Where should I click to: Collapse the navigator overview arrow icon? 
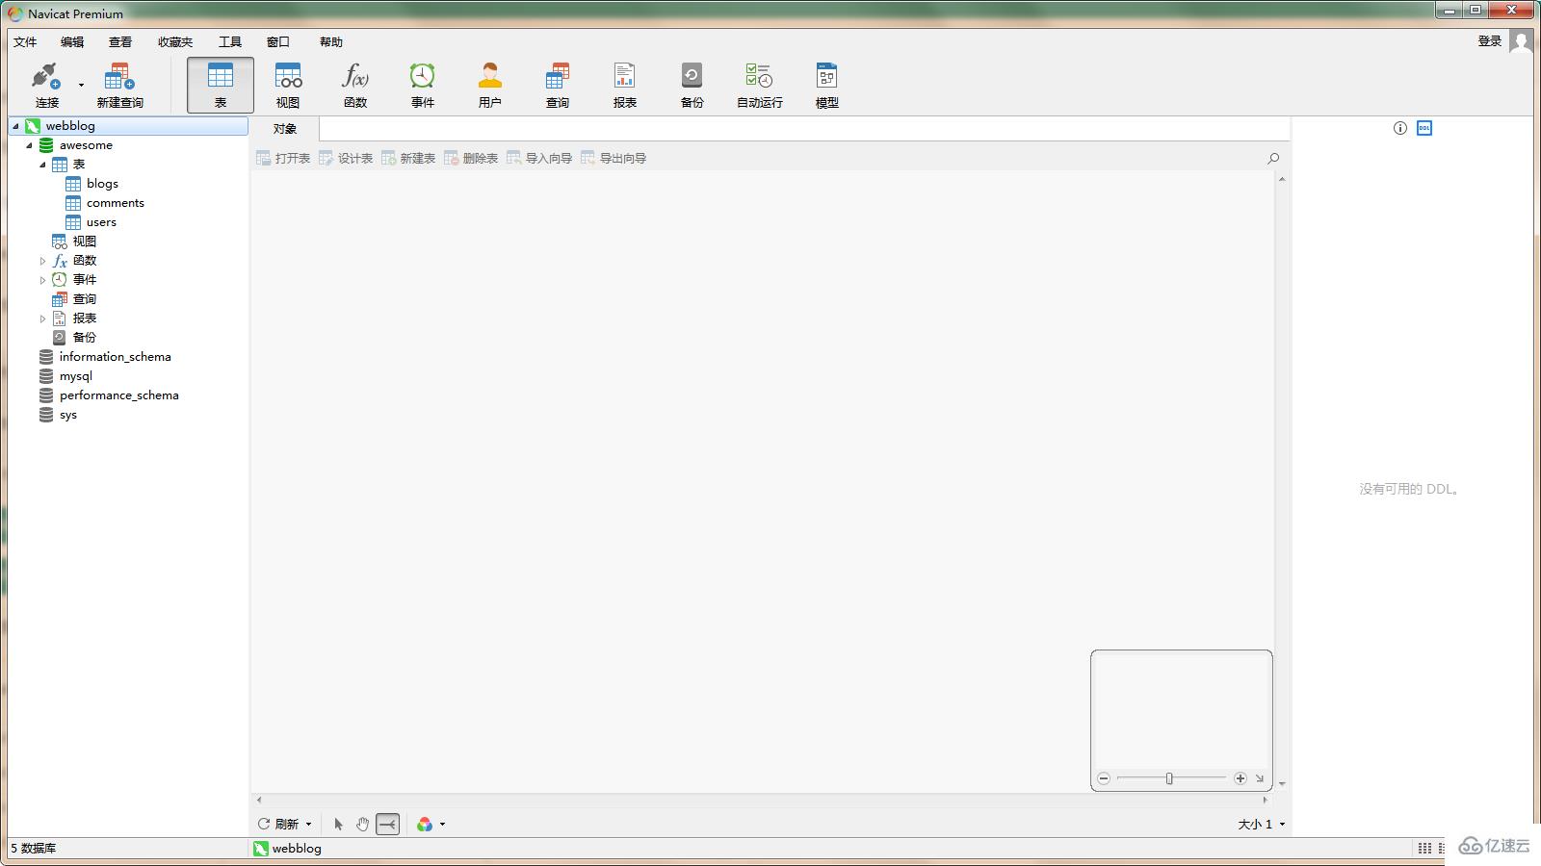coord(1259,778)
